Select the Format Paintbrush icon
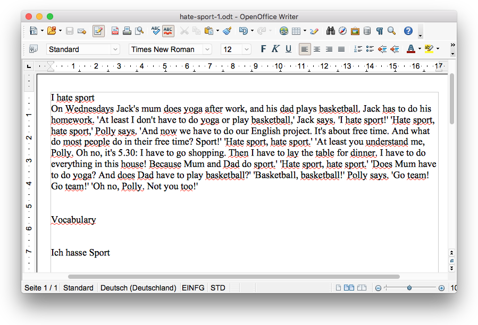Viewport: 478px width, 325px height. 227,31
